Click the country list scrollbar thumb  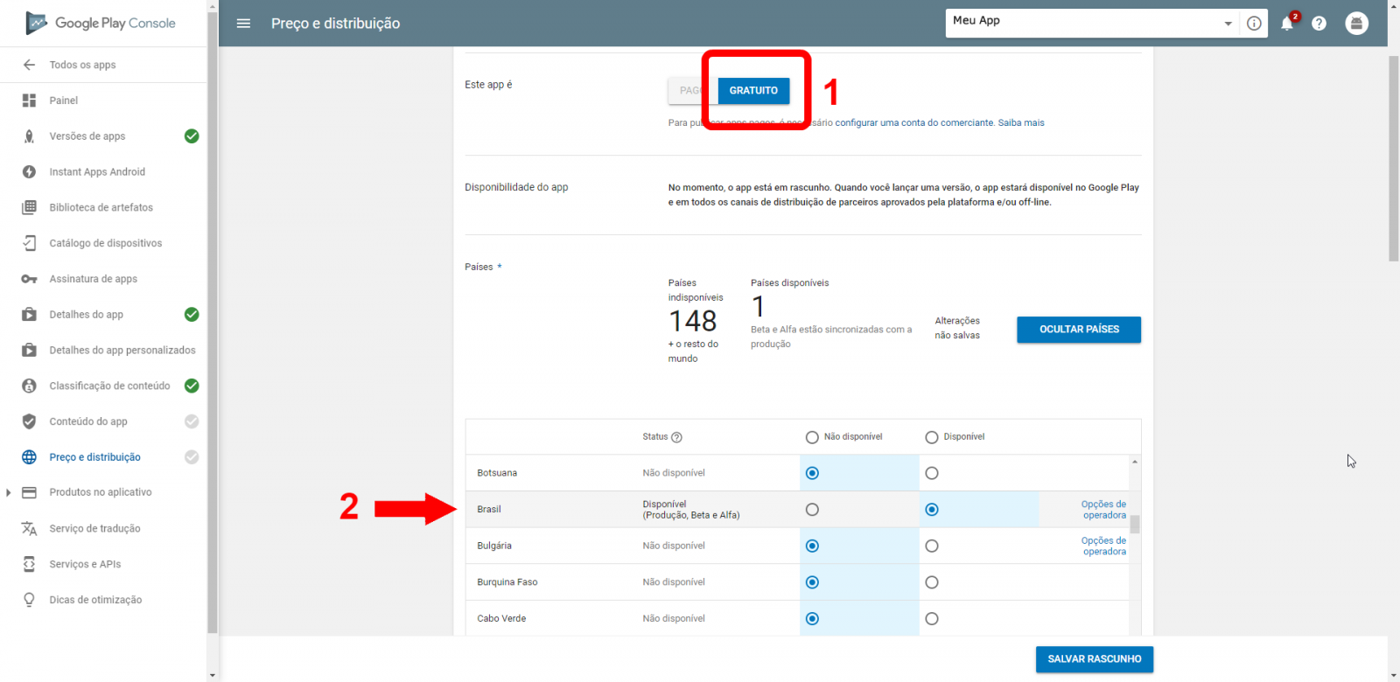coord(1135,524)
